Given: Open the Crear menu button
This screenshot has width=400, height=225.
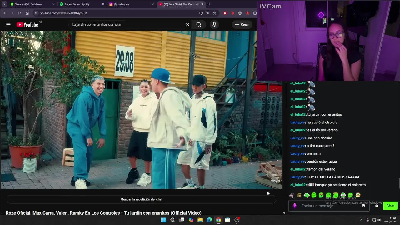Looking at the screenshot, I should (242, 25).
